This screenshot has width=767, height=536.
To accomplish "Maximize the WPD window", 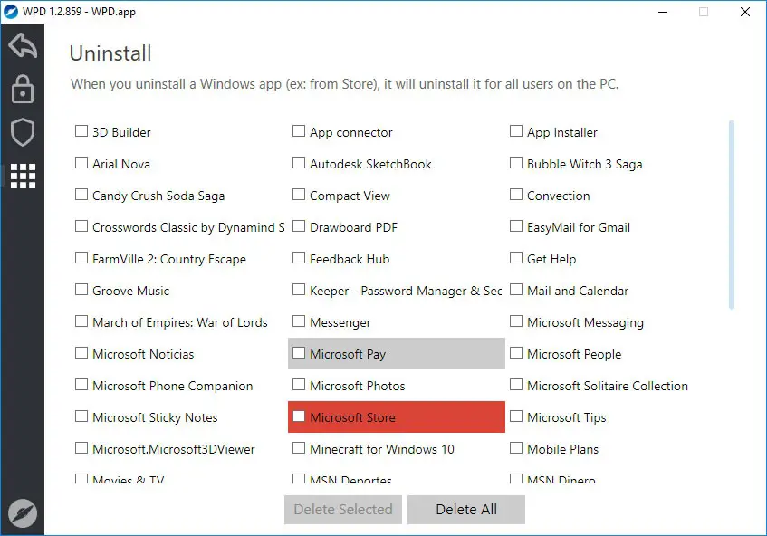I will pos(704,12).
